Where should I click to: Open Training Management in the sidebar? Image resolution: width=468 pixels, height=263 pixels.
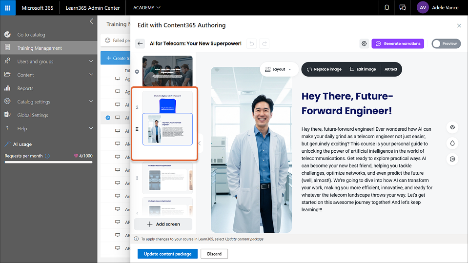pos(40,48)
